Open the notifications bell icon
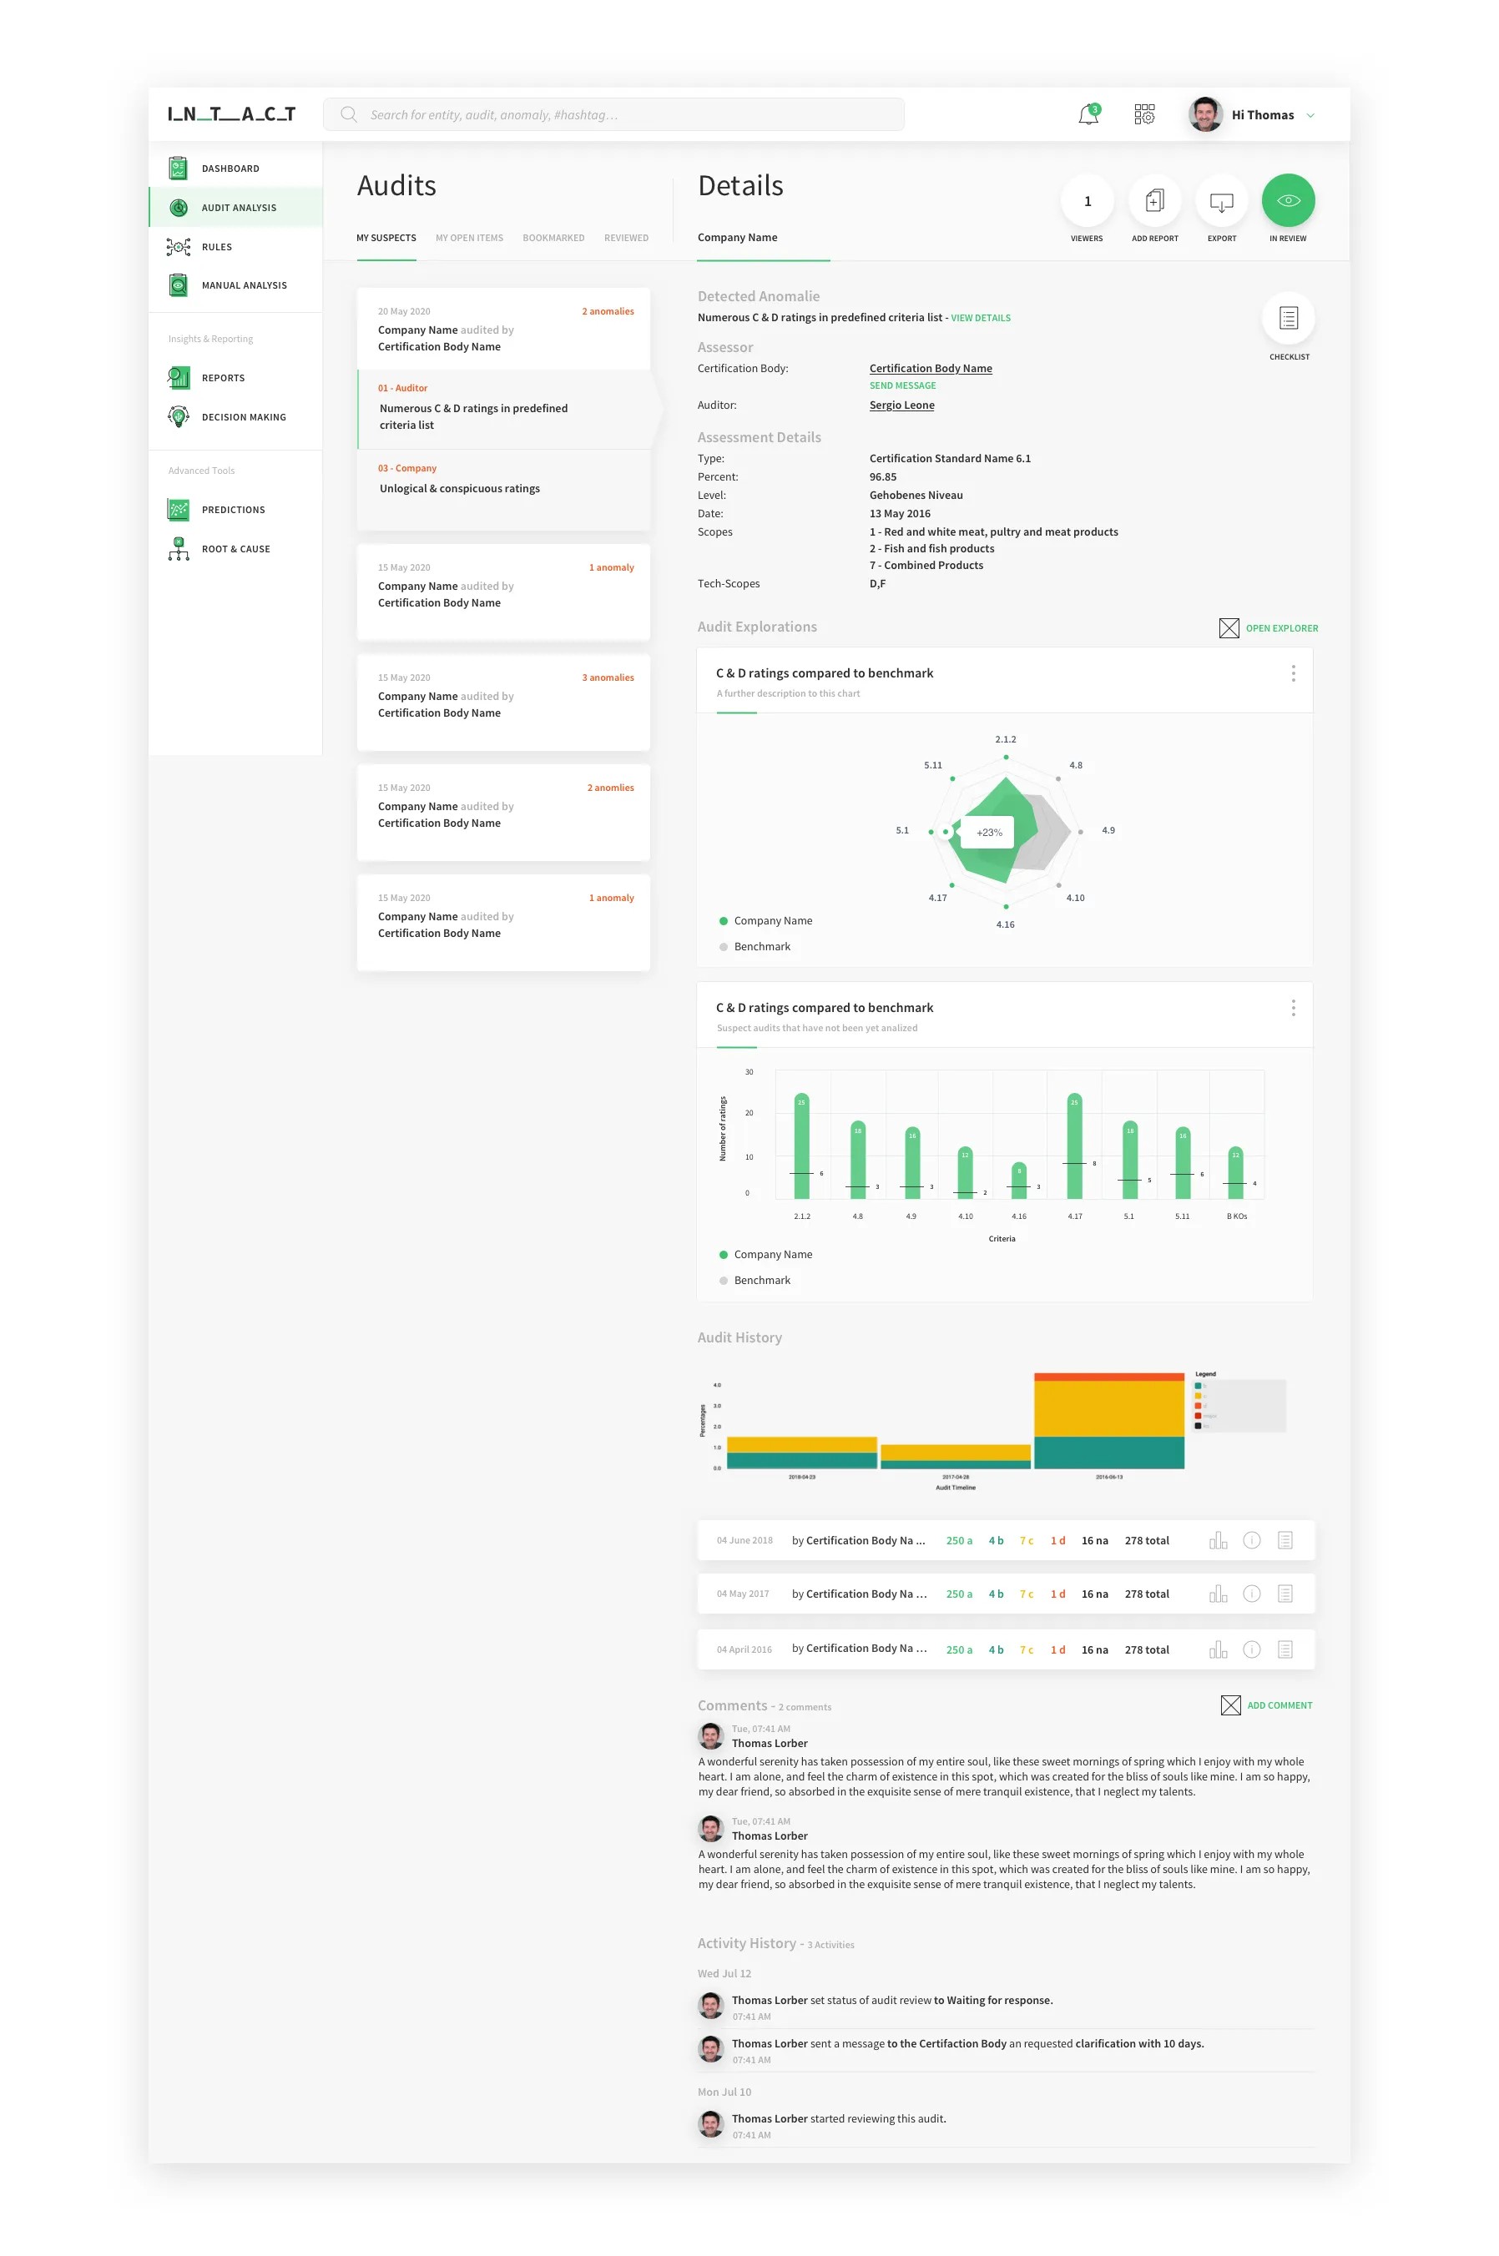Viewport: 1499px width, 2256px height. pos(1088,114)
